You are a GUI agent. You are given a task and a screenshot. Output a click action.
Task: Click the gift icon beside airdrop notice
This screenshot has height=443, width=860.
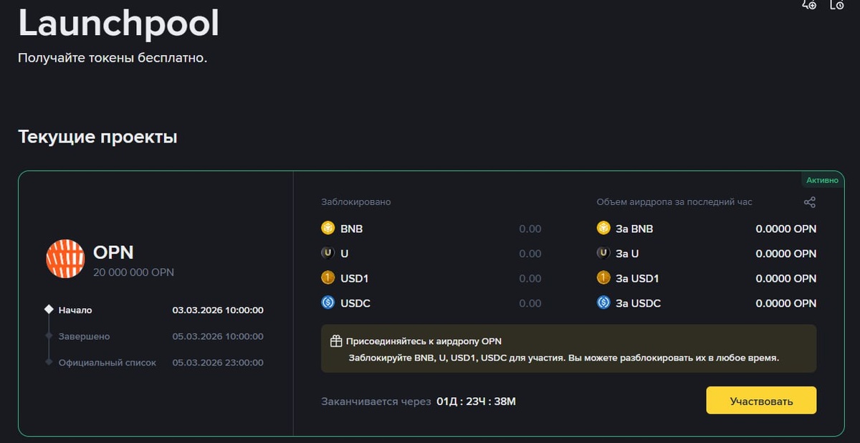click(336, 341)
